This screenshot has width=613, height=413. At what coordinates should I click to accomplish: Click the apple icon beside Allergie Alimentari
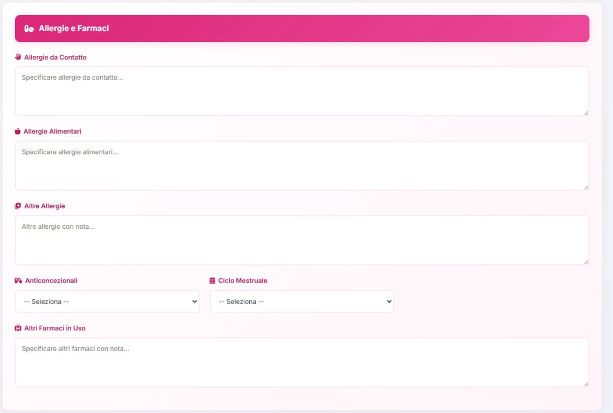click(18, 131)
